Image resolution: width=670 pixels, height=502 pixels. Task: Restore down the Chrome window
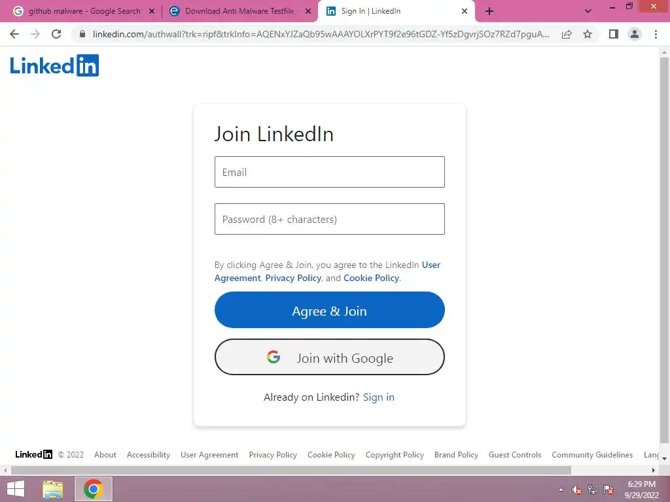pos(629,6)
